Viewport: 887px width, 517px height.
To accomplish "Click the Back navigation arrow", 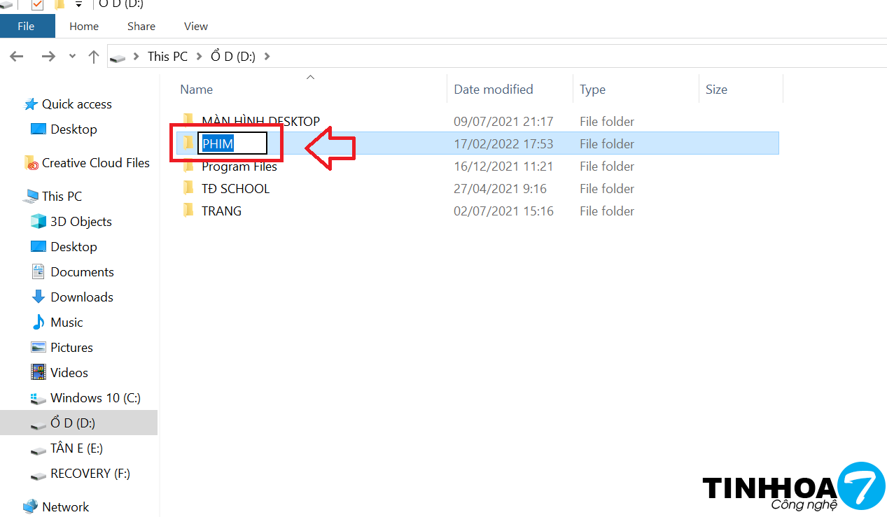I will (16, 57).
